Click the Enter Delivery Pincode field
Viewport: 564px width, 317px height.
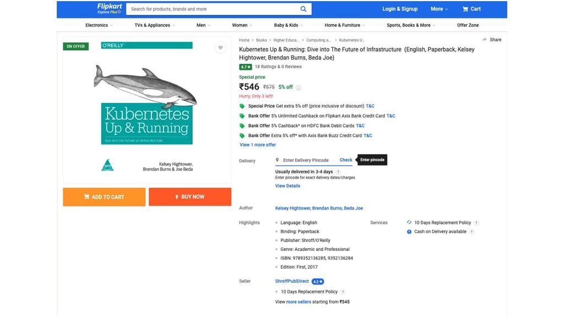click(306, 160)
